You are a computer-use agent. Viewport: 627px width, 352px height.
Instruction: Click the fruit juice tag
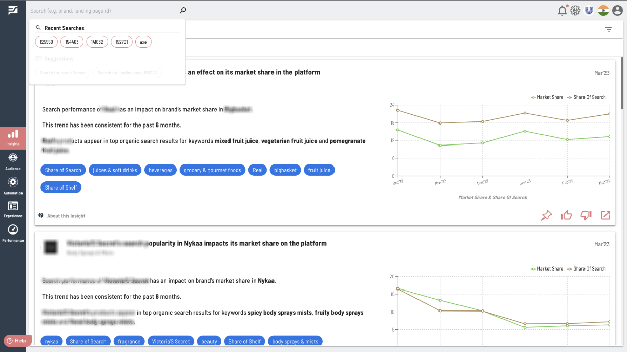(319, 170)
